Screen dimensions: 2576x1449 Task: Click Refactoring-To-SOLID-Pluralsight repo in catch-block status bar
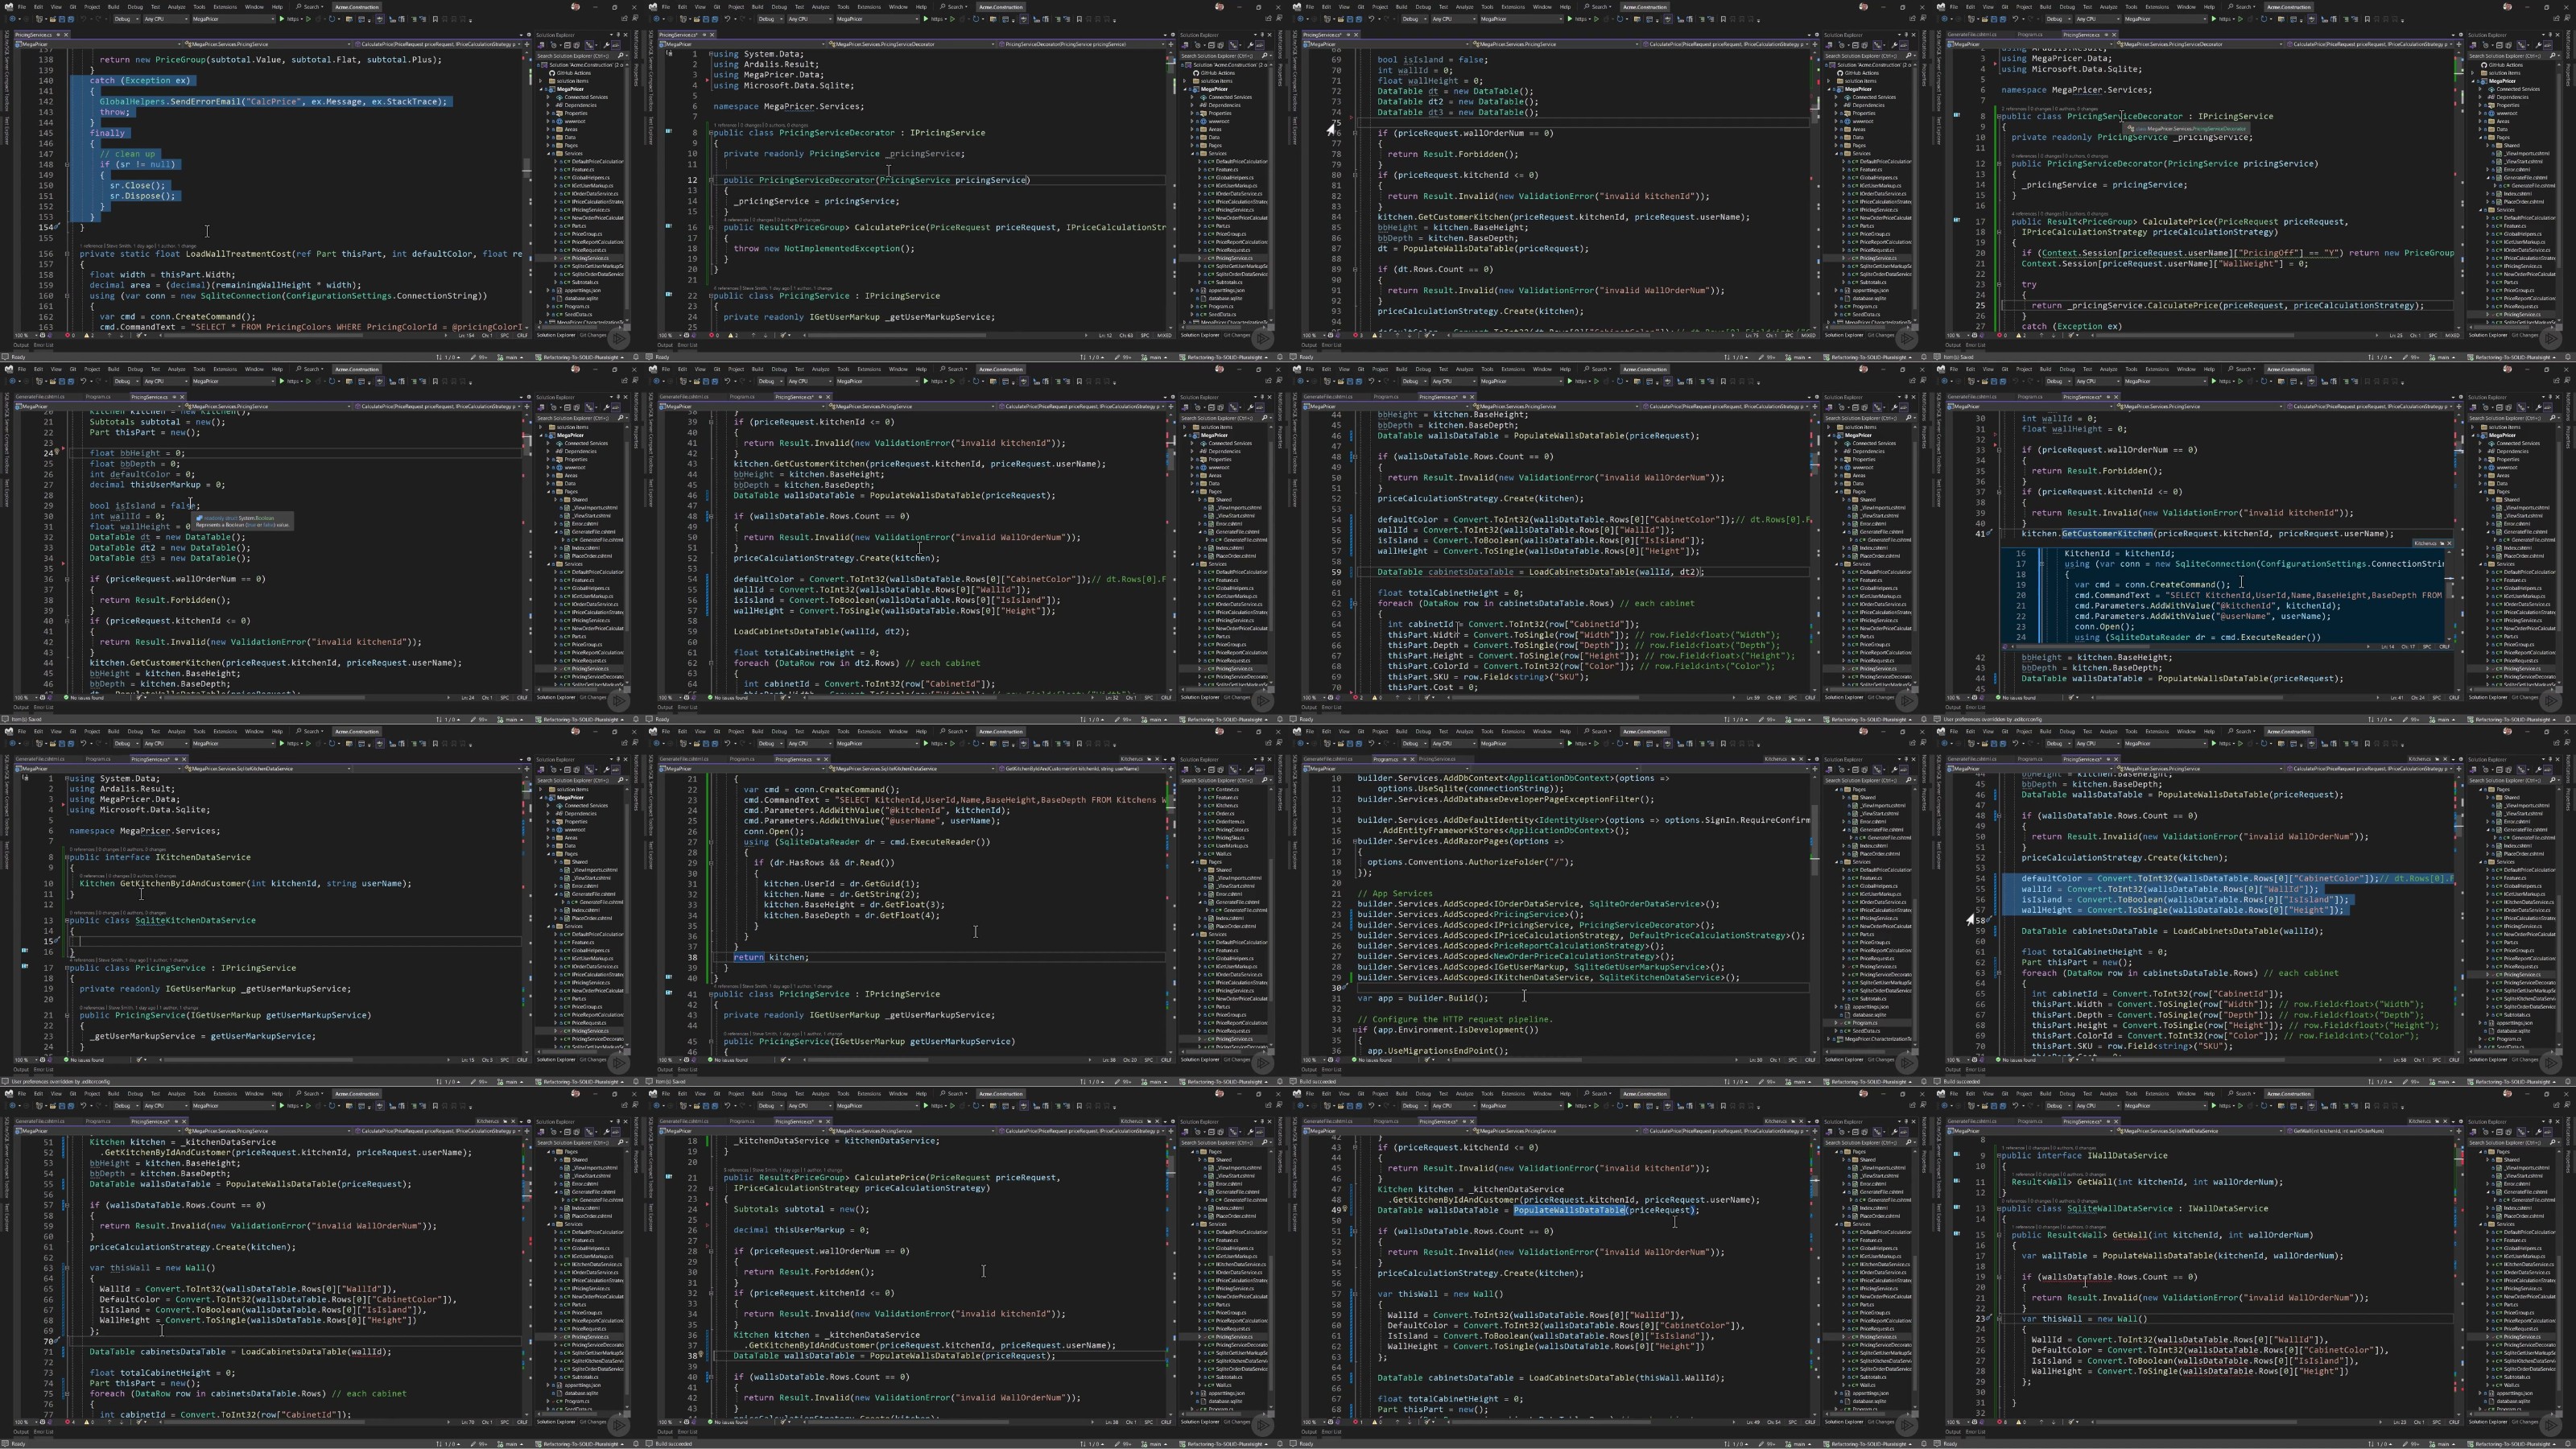tap(580, 358)
